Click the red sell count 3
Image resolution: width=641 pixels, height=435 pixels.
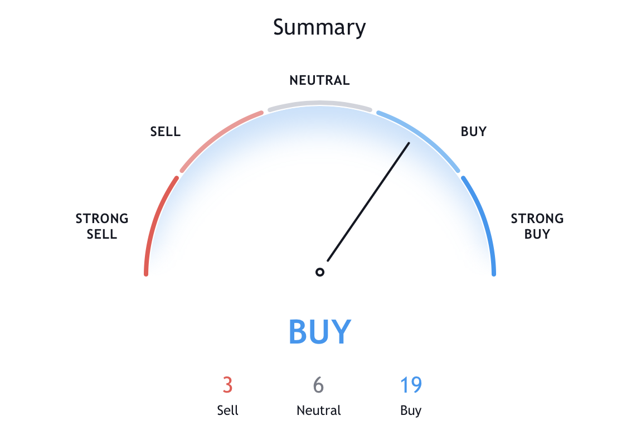[227, 385]
